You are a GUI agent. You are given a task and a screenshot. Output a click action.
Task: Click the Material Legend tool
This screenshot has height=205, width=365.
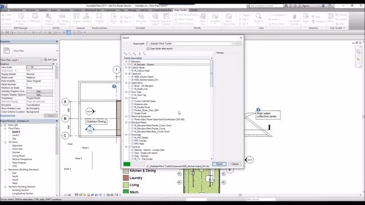point(155,19)
